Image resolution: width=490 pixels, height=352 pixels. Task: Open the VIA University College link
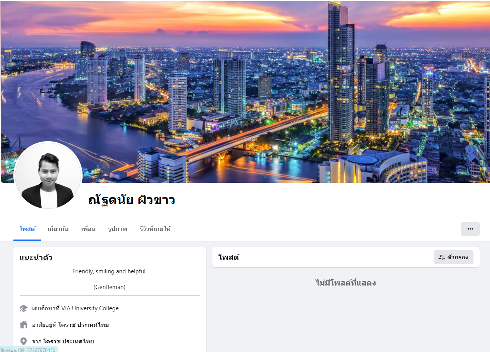[90, 308]
